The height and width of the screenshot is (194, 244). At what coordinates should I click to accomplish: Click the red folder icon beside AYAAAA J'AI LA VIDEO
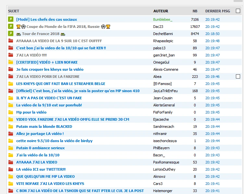click(x=11, y=162)
